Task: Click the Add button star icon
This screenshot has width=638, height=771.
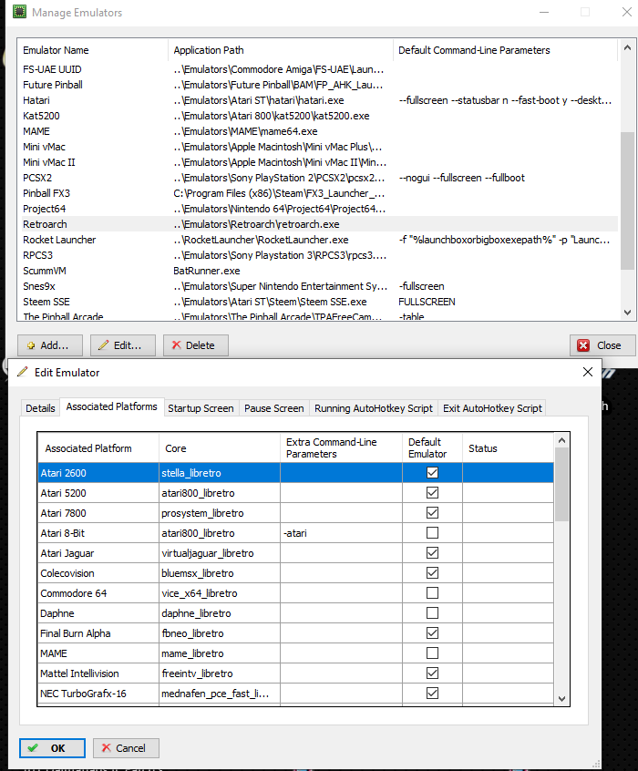Action: (x=31, y=345)
